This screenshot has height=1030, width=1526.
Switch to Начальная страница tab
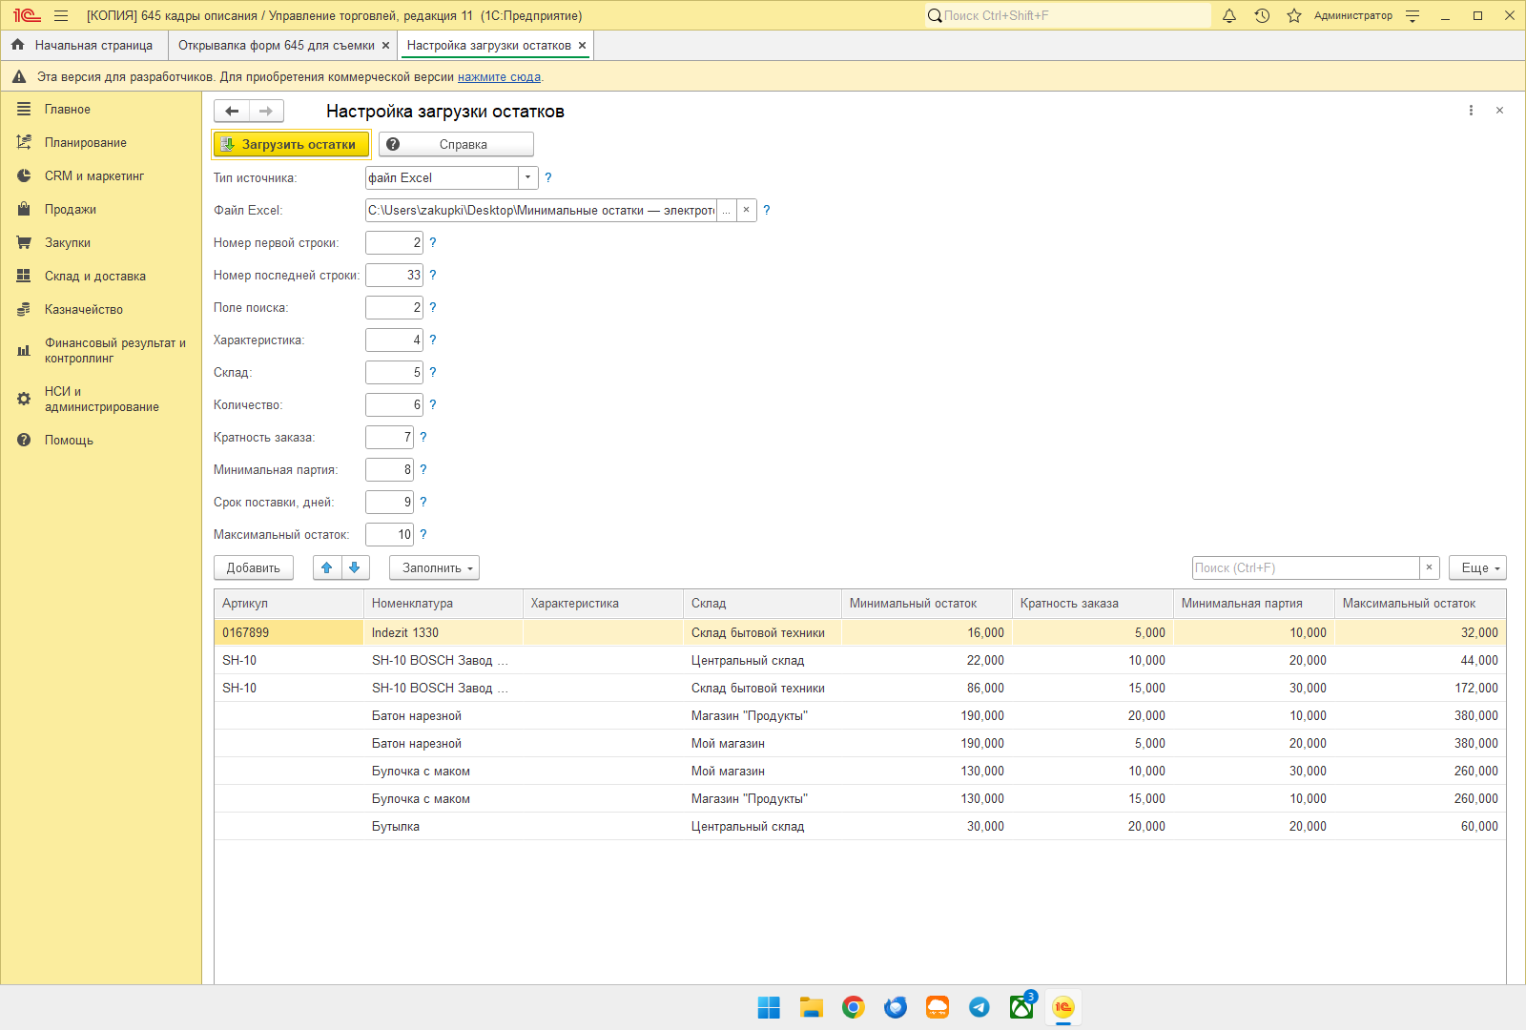tap(83, 45)
